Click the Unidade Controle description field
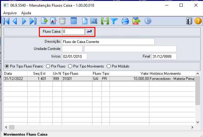Viewport: 203px width, 137px height. 130,49
